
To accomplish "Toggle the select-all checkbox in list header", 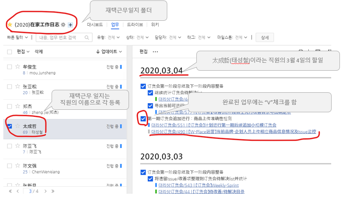I will [10, 52].
